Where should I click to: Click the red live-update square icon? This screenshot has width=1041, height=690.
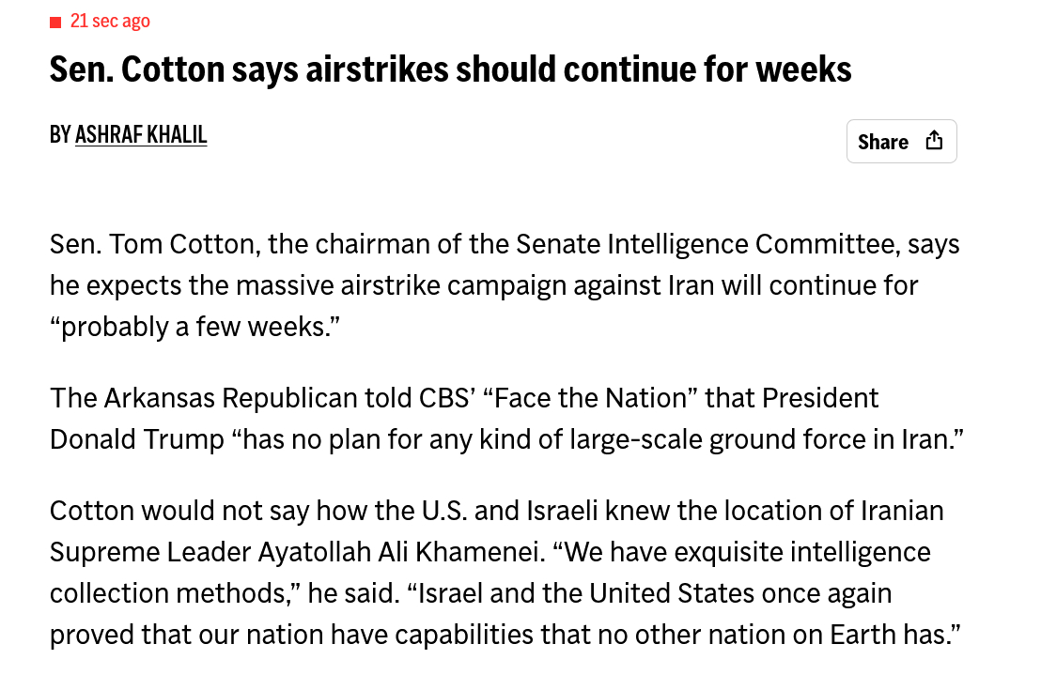(x=55, y=22)
